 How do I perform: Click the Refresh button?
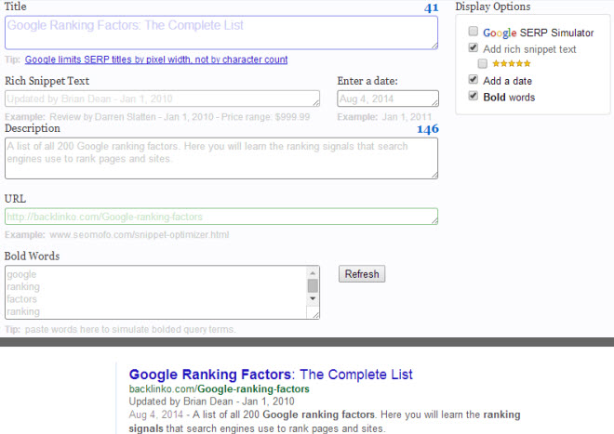[x=362, y=274]
